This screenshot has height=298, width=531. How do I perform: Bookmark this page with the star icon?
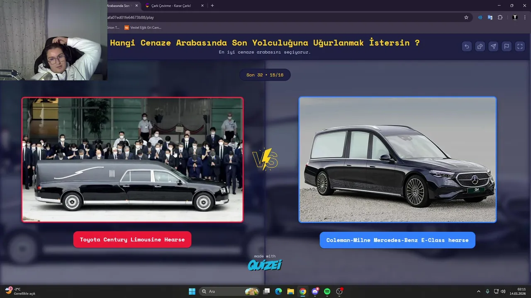[x=466, y=17]
